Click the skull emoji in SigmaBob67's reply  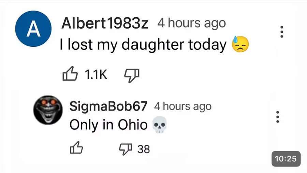point(159,126)
